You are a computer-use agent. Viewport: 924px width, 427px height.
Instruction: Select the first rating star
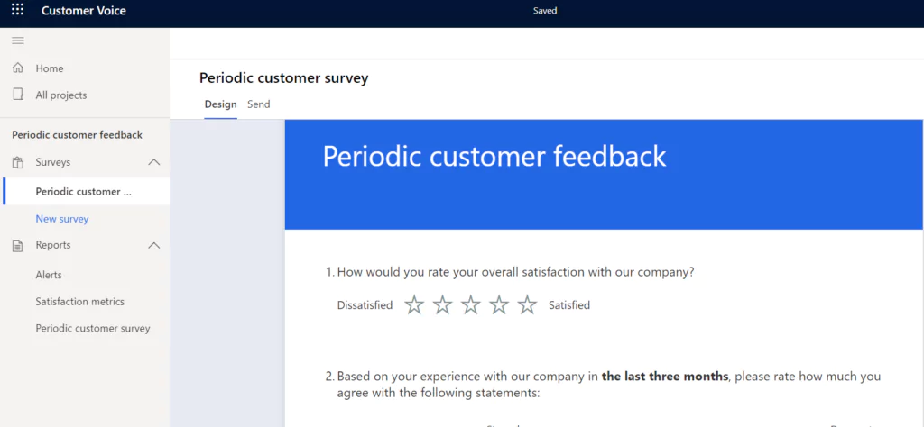point(414,304)
